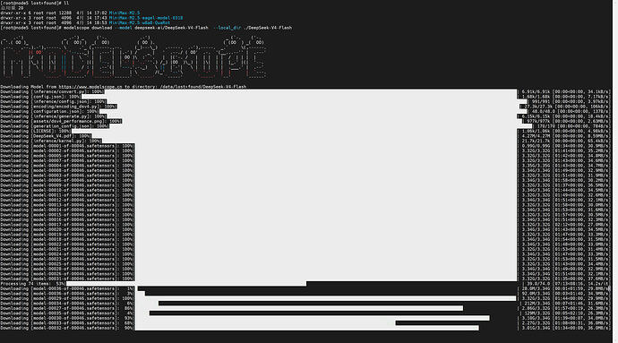Click the --model option in the command
Screen dimensions: 618x343
(x=124, y=28)
